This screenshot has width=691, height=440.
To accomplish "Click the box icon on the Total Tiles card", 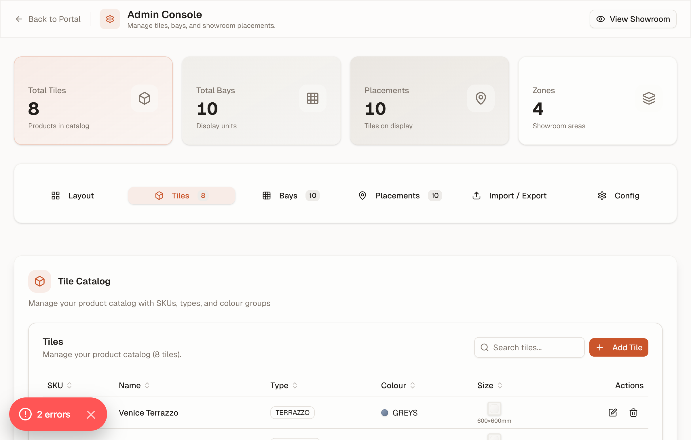I will (x=144, y=98).
